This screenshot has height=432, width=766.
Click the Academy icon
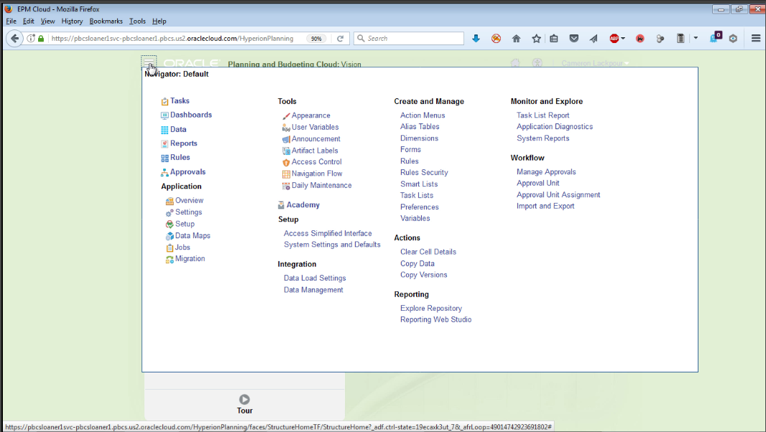coord(281,205)
